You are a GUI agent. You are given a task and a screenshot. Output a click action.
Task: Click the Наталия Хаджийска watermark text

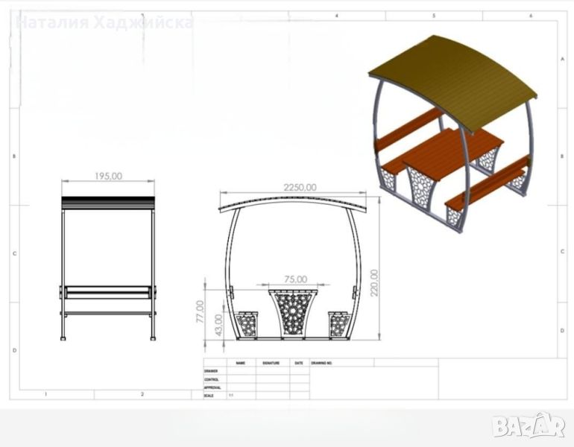pyautogui.click(x=104, y=22)
